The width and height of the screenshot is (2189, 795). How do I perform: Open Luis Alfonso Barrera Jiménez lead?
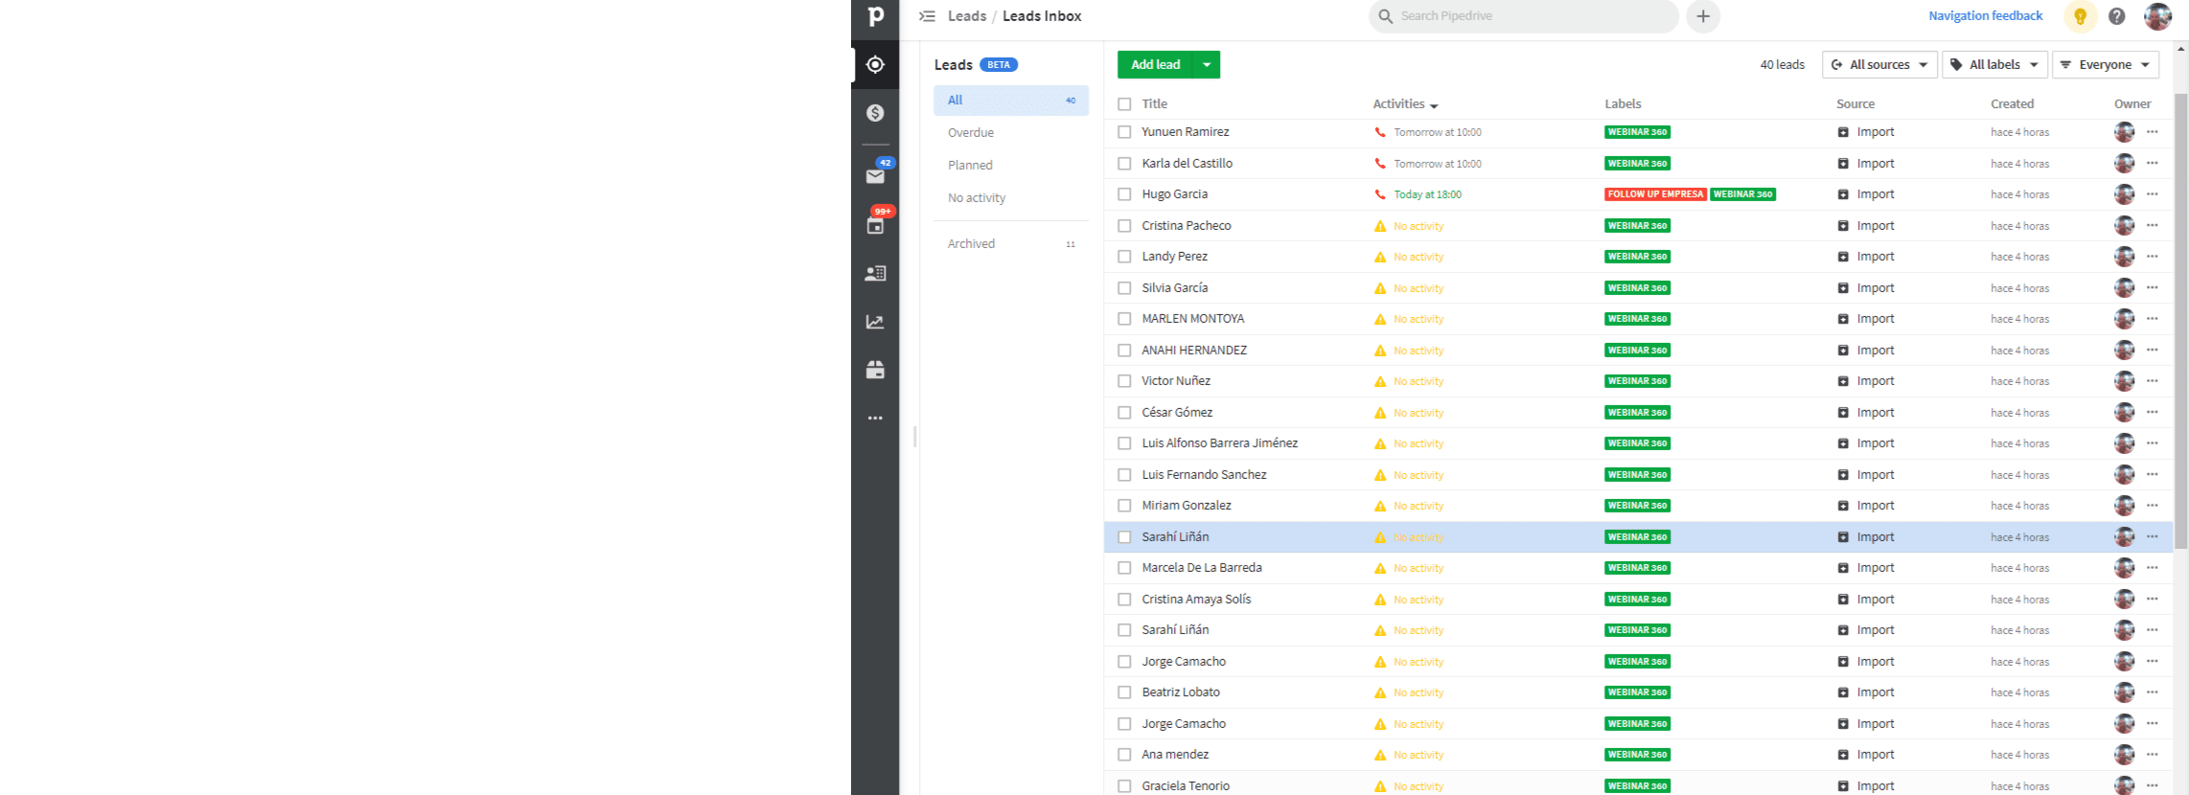point(1219,443)
